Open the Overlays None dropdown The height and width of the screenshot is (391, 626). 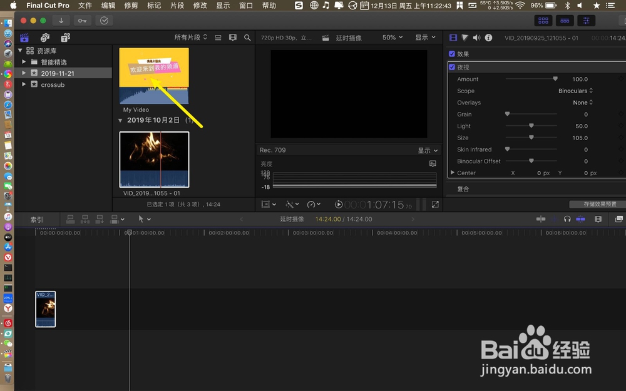[x=583, y=103]
